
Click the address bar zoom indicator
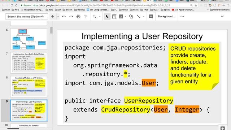(191, 5)
